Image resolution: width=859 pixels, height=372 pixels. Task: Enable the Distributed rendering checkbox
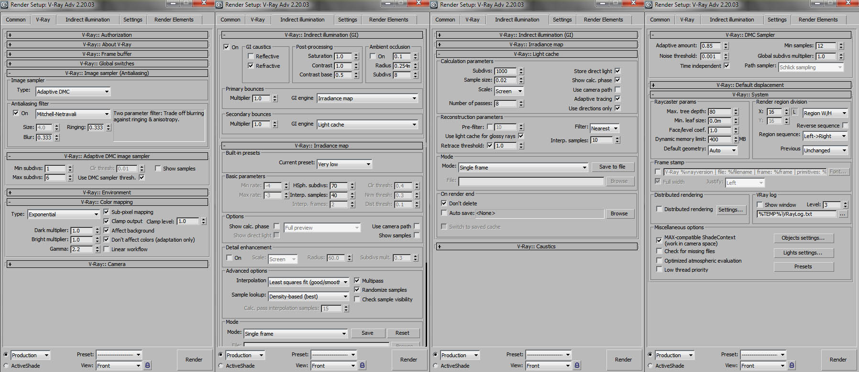(660, 209)
